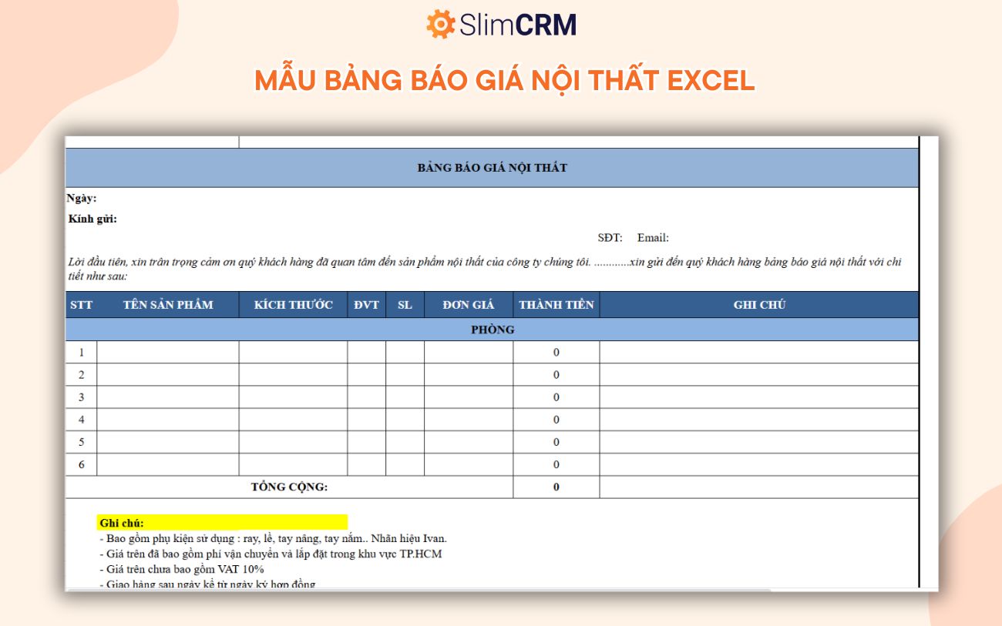Image resolution: width=1002 pixels, height=626 pixels.
Task: Click the note about 'Nhãn hiệu Ivan'
Action: (x=273, y=538)
